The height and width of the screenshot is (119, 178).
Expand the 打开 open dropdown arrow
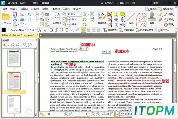click(x=6, y=25)
